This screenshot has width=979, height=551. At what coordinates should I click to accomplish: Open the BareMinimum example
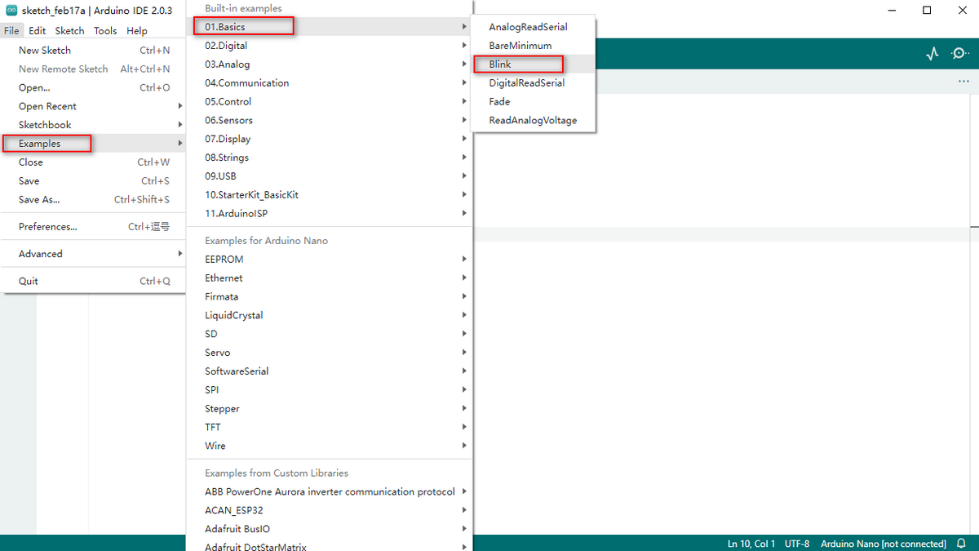tap(534, 46)
